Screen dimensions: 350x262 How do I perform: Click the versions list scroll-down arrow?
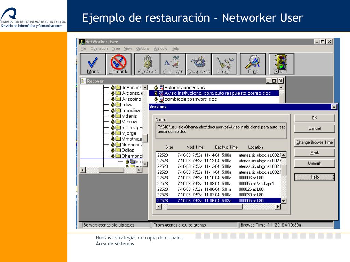click(x=283, y=201)
